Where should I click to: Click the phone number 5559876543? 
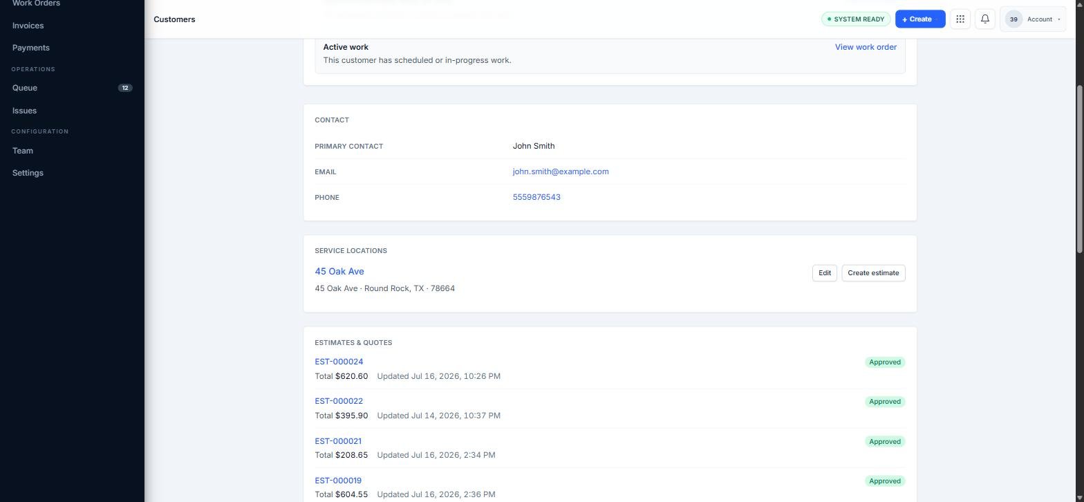pos(536,197)
